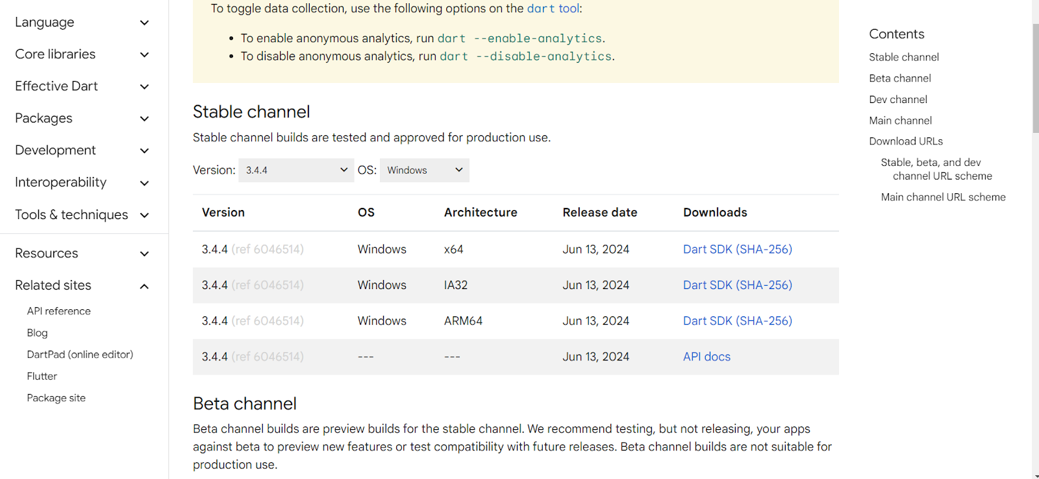Download Dart SDK for Windows x64
Viewport: 1039px width, 479px height.
[707, 250]
